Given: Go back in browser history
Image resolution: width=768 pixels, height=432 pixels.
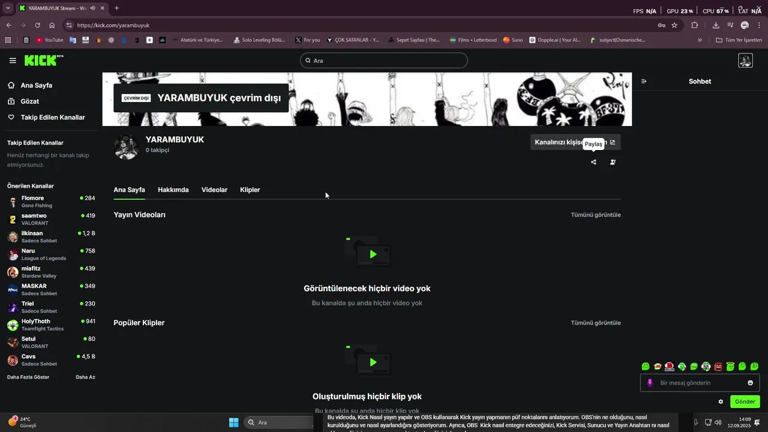Looking at the screenshot, I should pos(8,25).
